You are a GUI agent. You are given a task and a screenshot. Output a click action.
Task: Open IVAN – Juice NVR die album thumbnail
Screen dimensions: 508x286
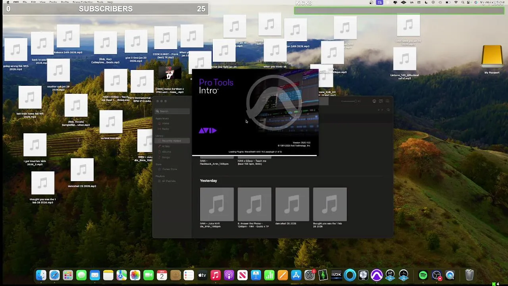coord(217,204)
